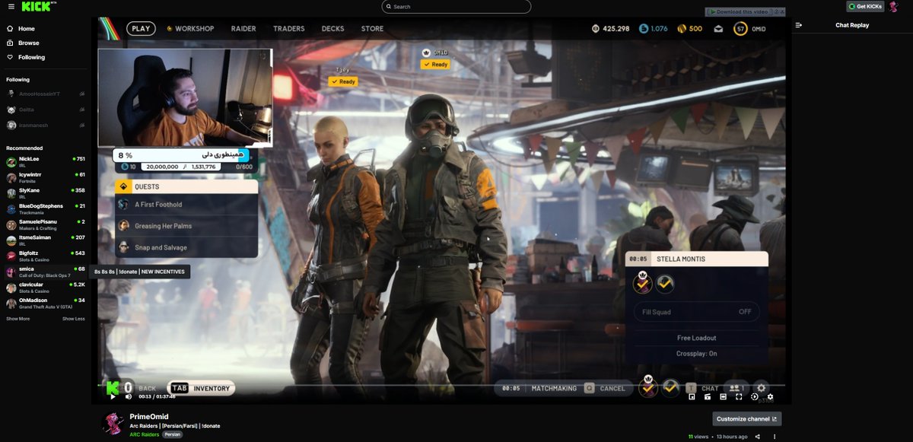Click the 425.298 coin balance icon
Viewport: 913px width, 442px height.
coord(596,29)
